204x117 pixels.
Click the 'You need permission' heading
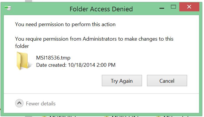point(65,24)
